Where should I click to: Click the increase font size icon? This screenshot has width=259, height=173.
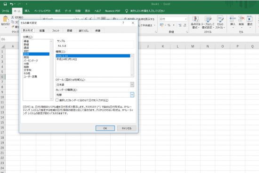coord(86,19)
